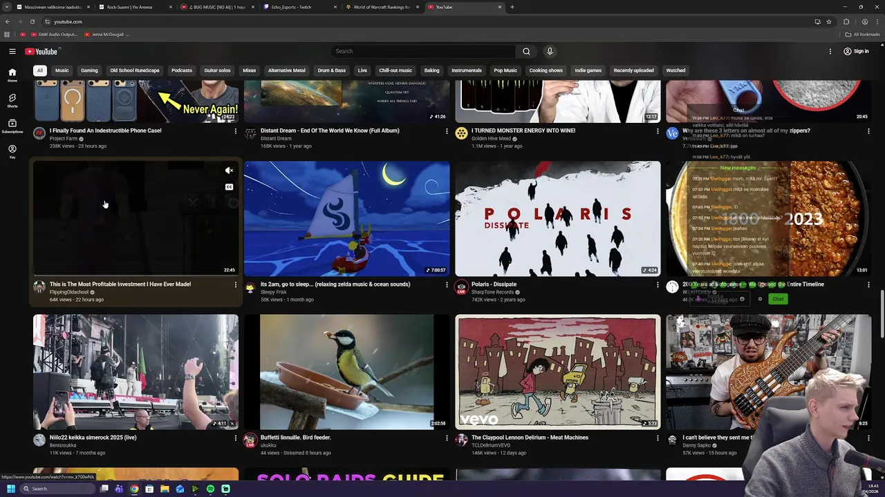
Task: Open the Project Farm channel avatar
Action: coord(39,134)
